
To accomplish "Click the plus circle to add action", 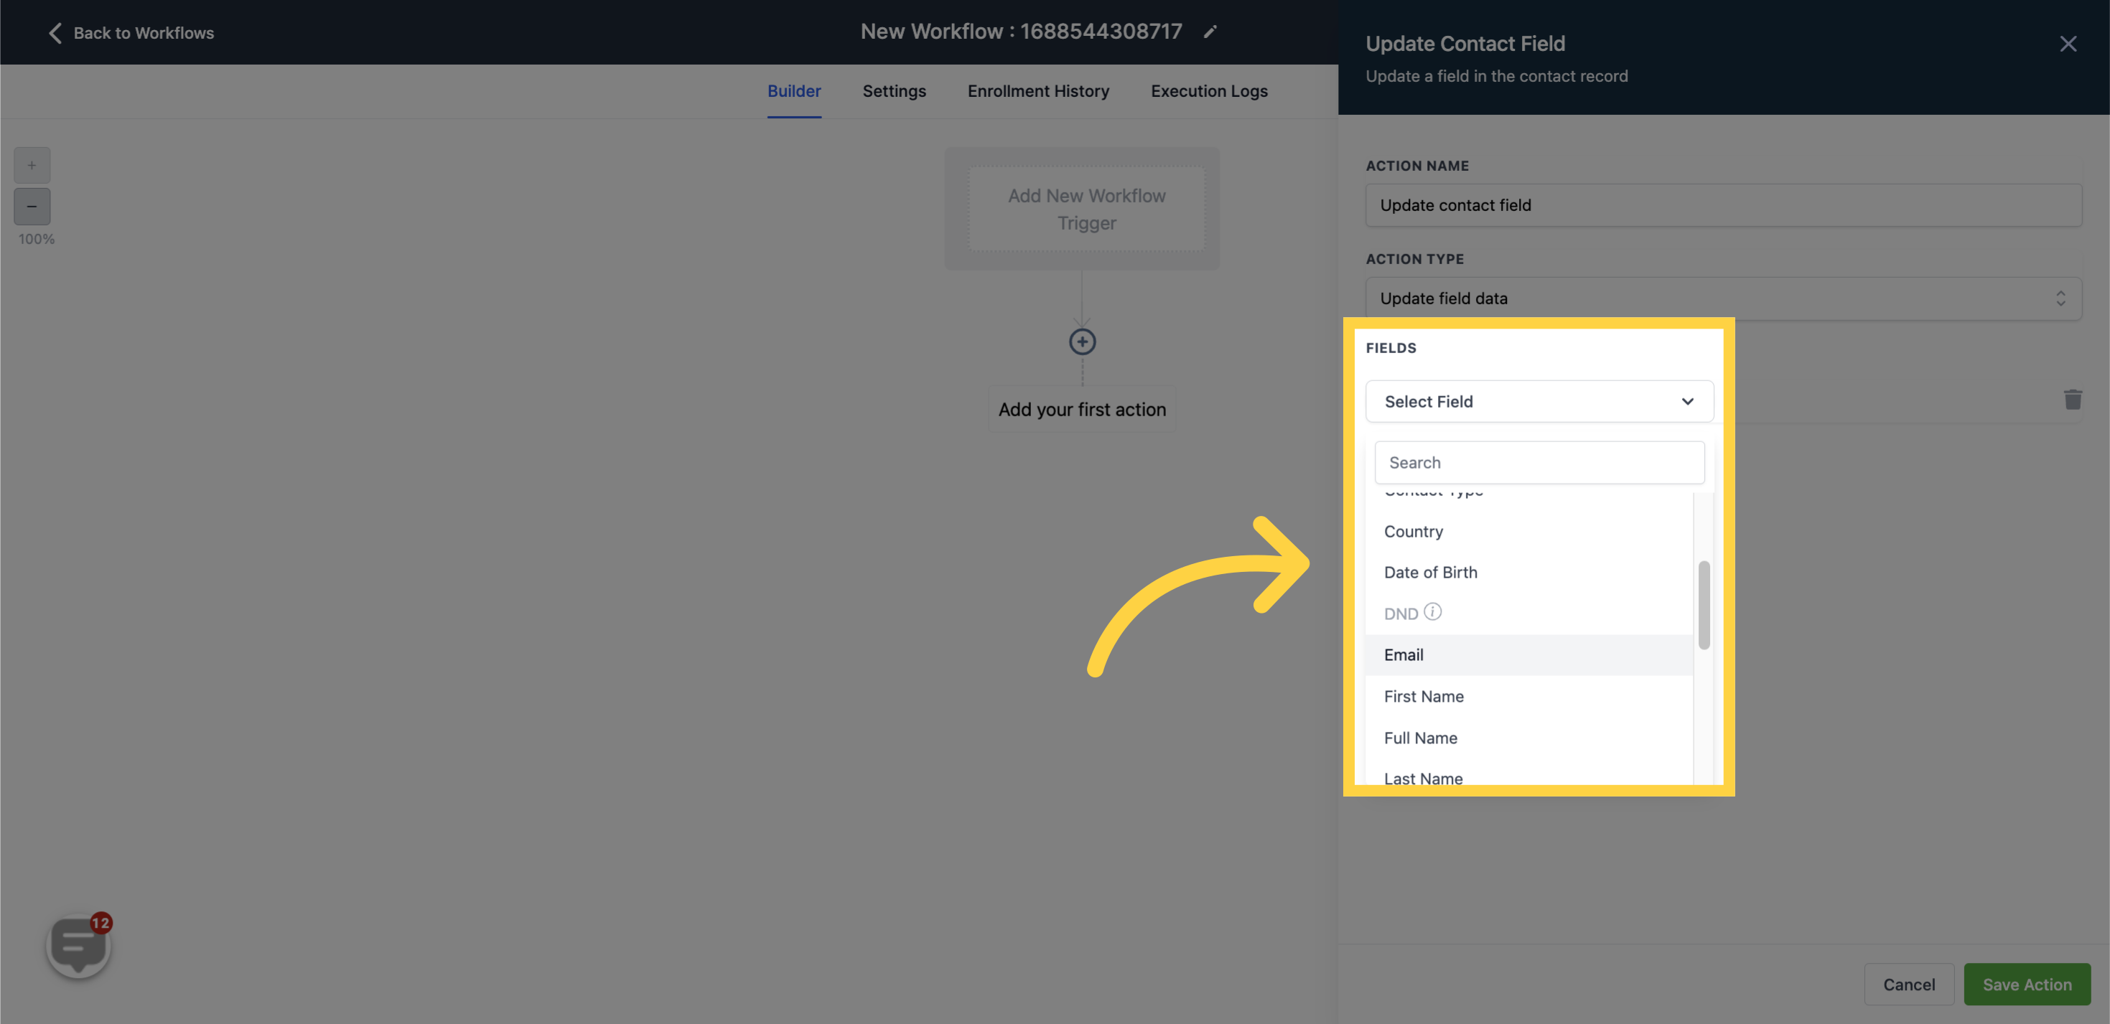I will pos(1082,342).
